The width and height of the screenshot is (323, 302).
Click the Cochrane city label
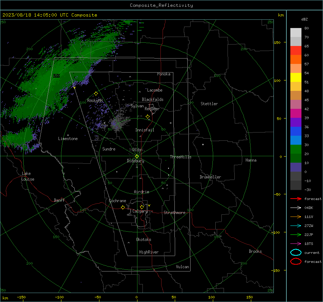[x=117, y=201]
